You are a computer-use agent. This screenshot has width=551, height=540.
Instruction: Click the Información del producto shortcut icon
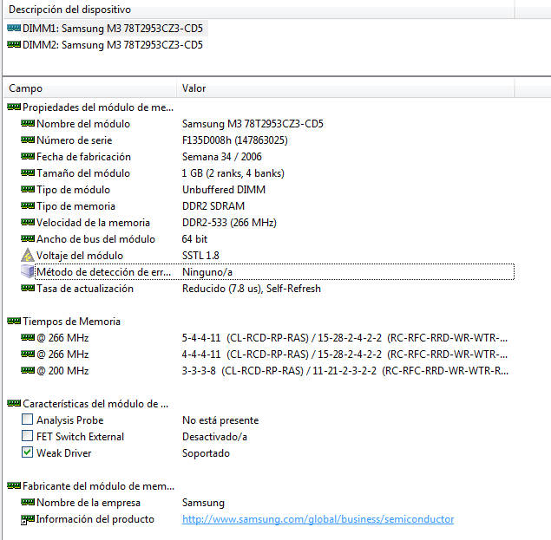28,519
